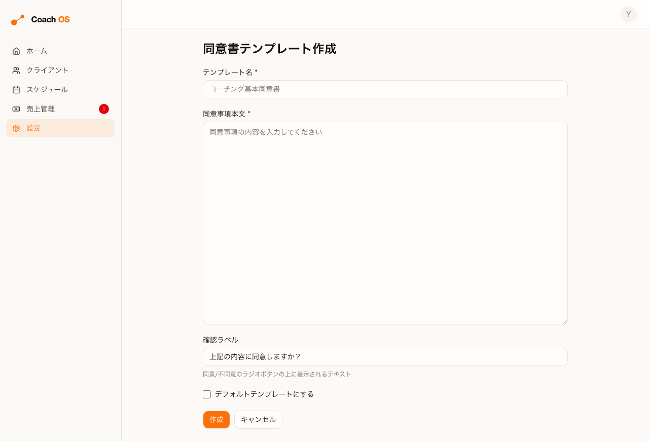Click inside the 同意事項本文 text area
This screenshot has height=441, width=649.
pyautogui.click(x=385, y=223)
